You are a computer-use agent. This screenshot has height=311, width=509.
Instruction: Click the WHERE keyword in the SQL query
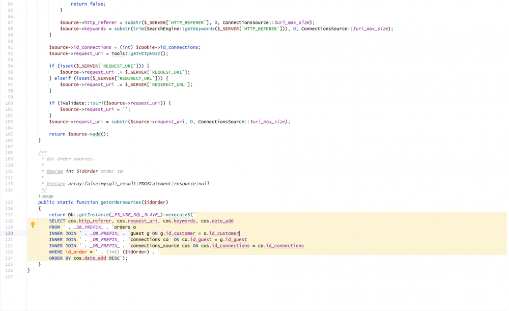point(56,252)
